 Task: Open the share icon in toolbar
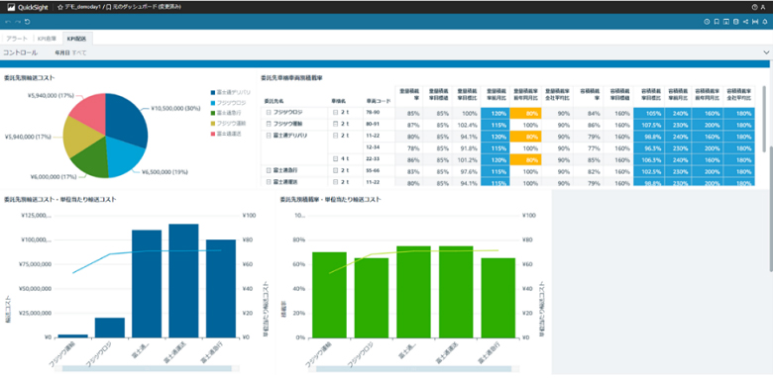(745, 22)
